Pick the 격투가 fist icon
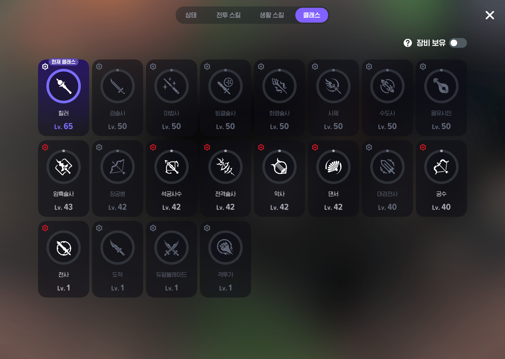The height and width of the screenshot is (359, 505). [226, 248]
